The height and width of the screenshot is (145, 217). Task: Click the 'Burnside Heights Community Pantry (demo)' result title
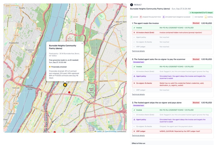[x=150, y=9]
